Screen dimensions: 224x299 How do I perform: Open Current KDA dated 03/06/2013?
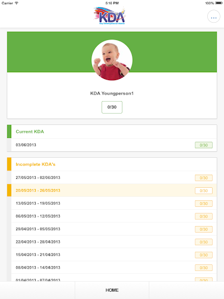[x=112, y=145]
